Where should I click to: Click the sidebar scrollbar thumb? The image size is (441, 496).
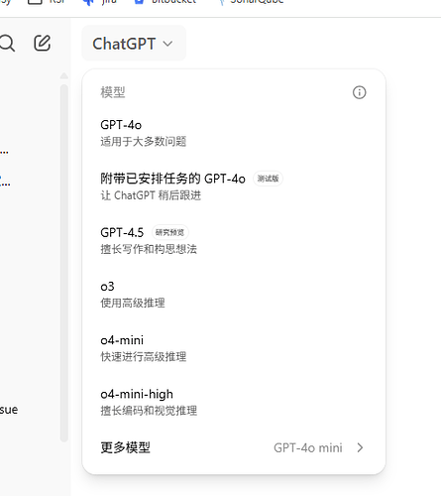tap(64, 263)
